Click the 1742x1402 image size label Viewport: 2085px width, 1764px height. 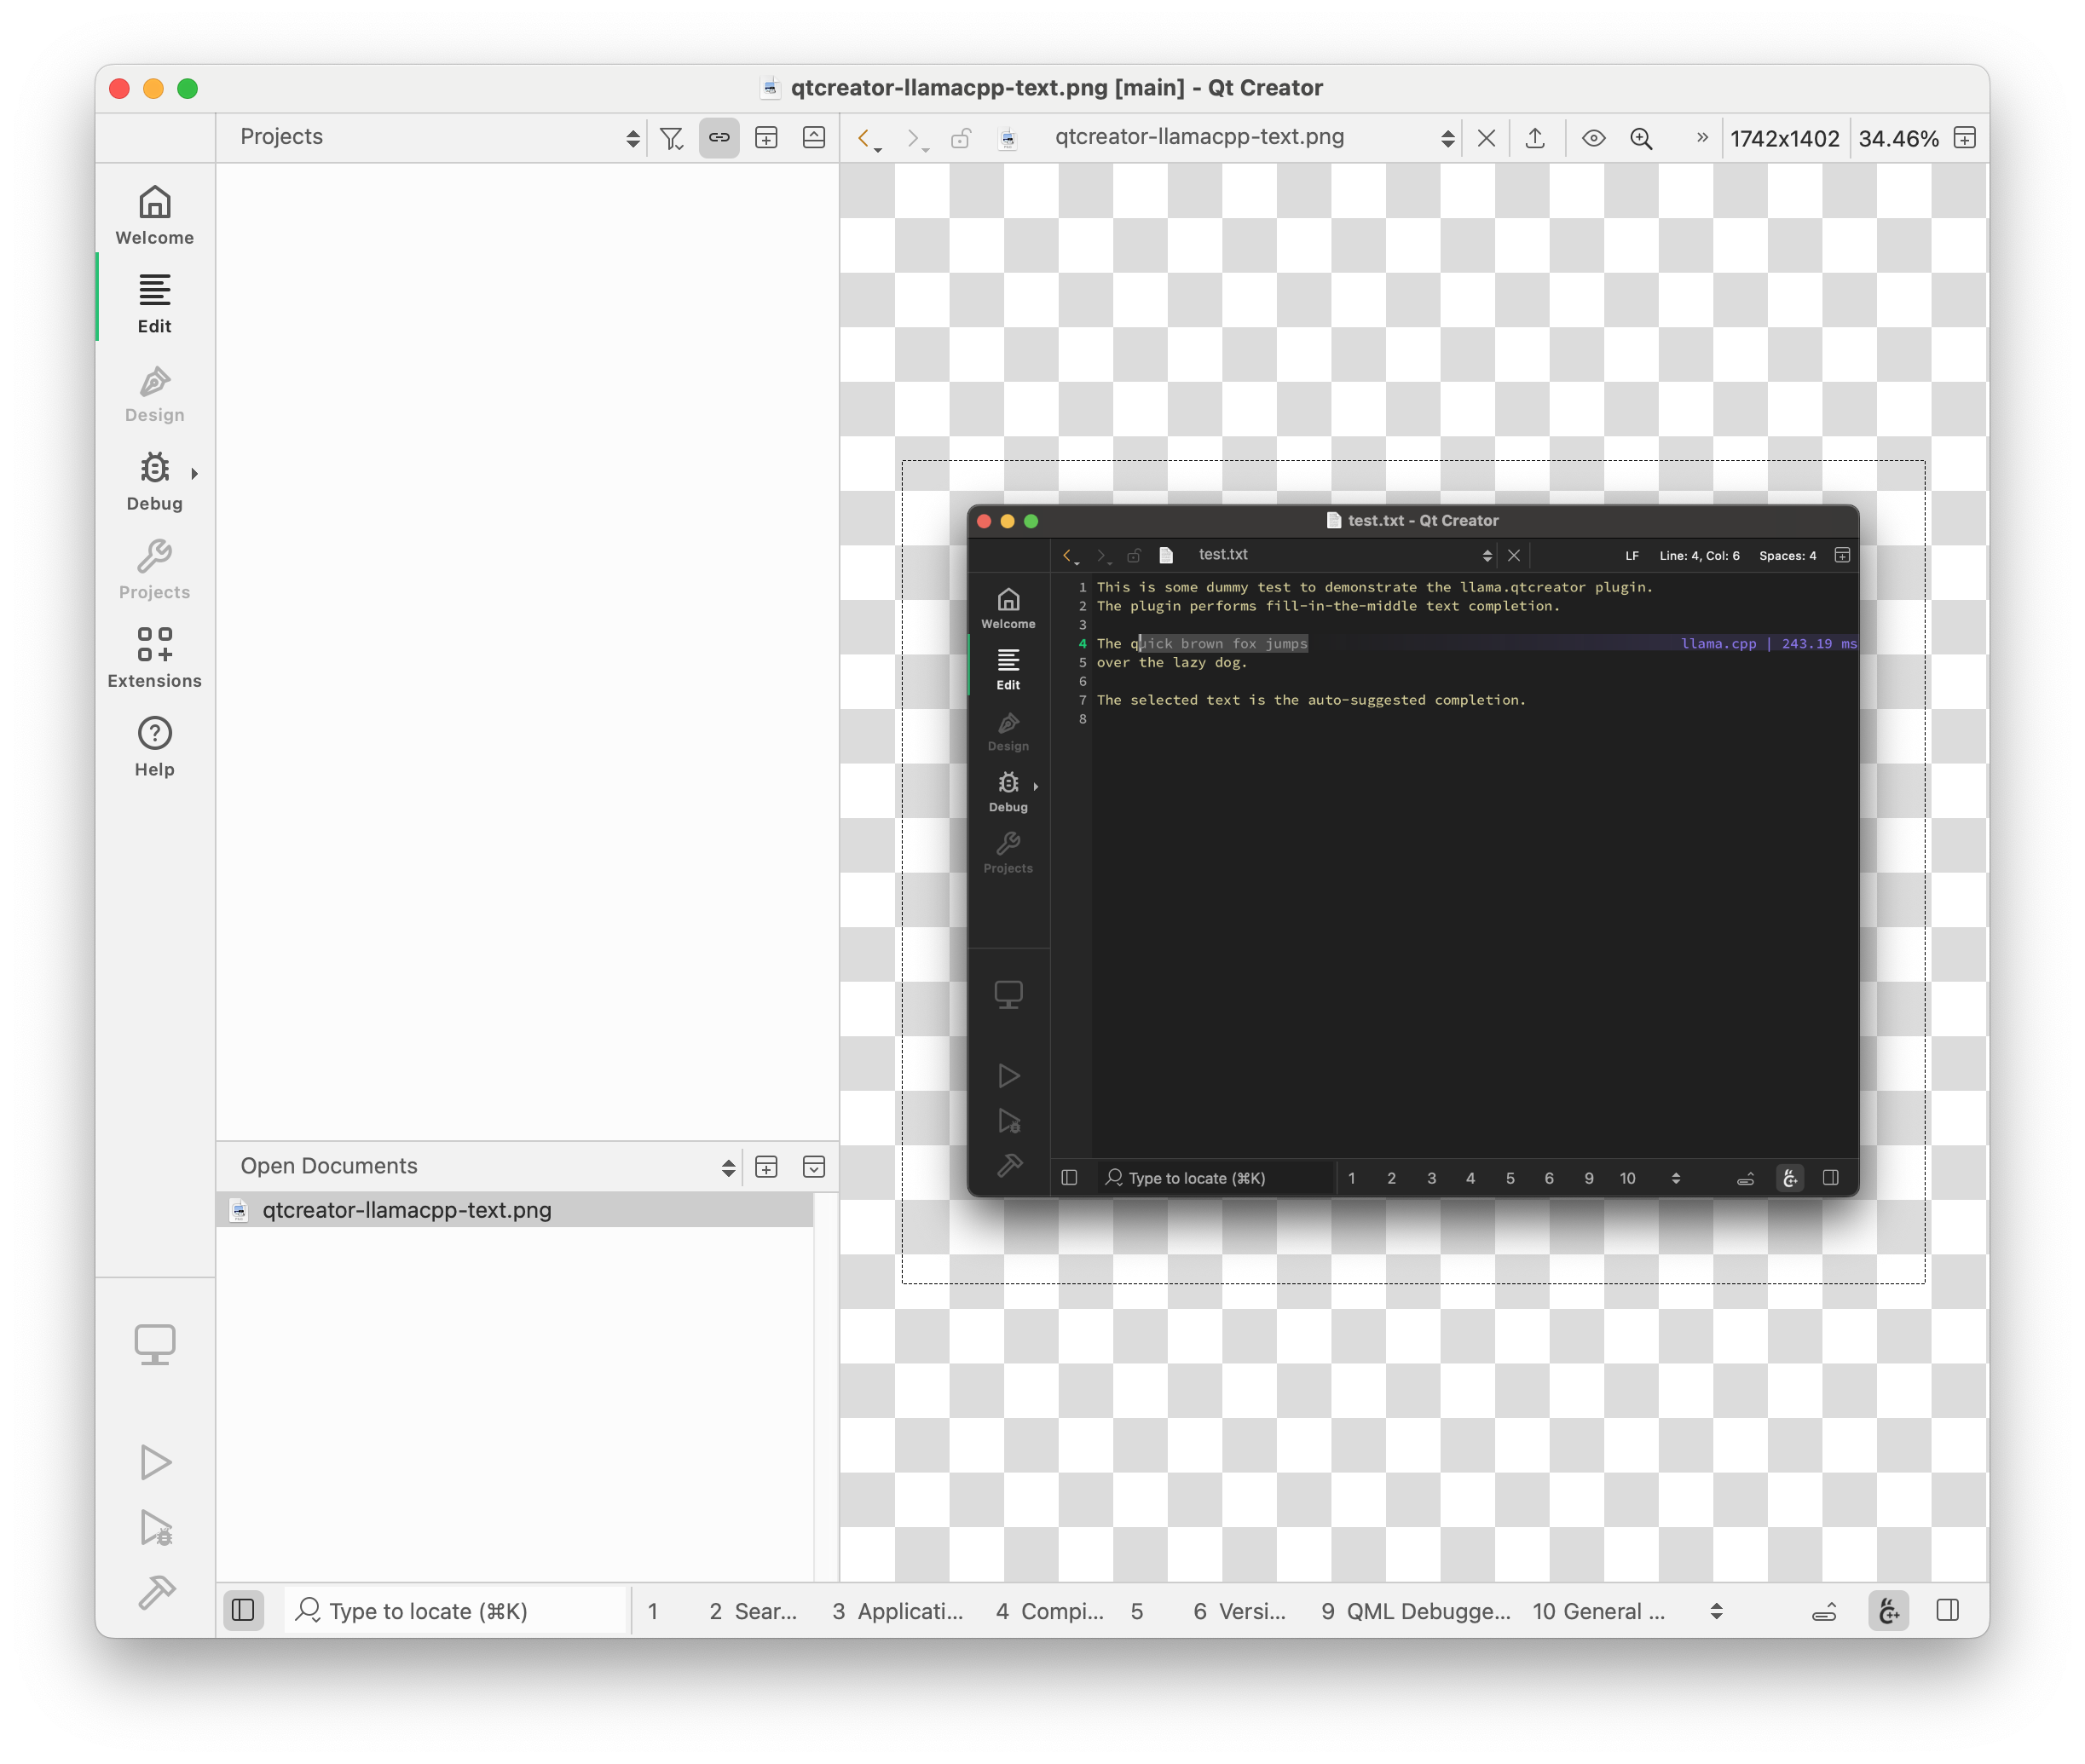[x=1784, y=138]
